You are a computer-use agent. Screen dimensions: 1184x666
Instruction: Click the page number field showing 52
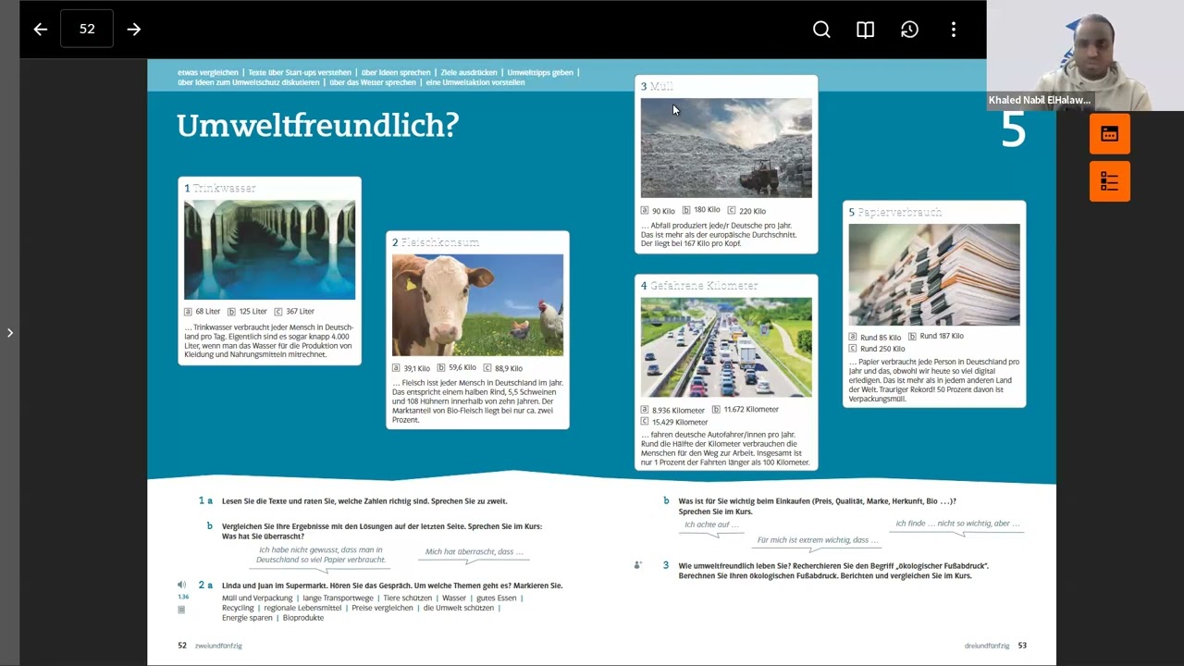point(87,29)
